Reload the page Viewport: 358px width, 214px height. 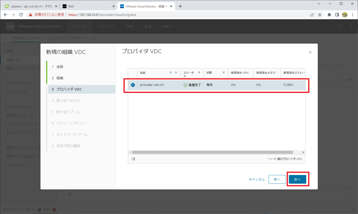[x=21, y=15]
